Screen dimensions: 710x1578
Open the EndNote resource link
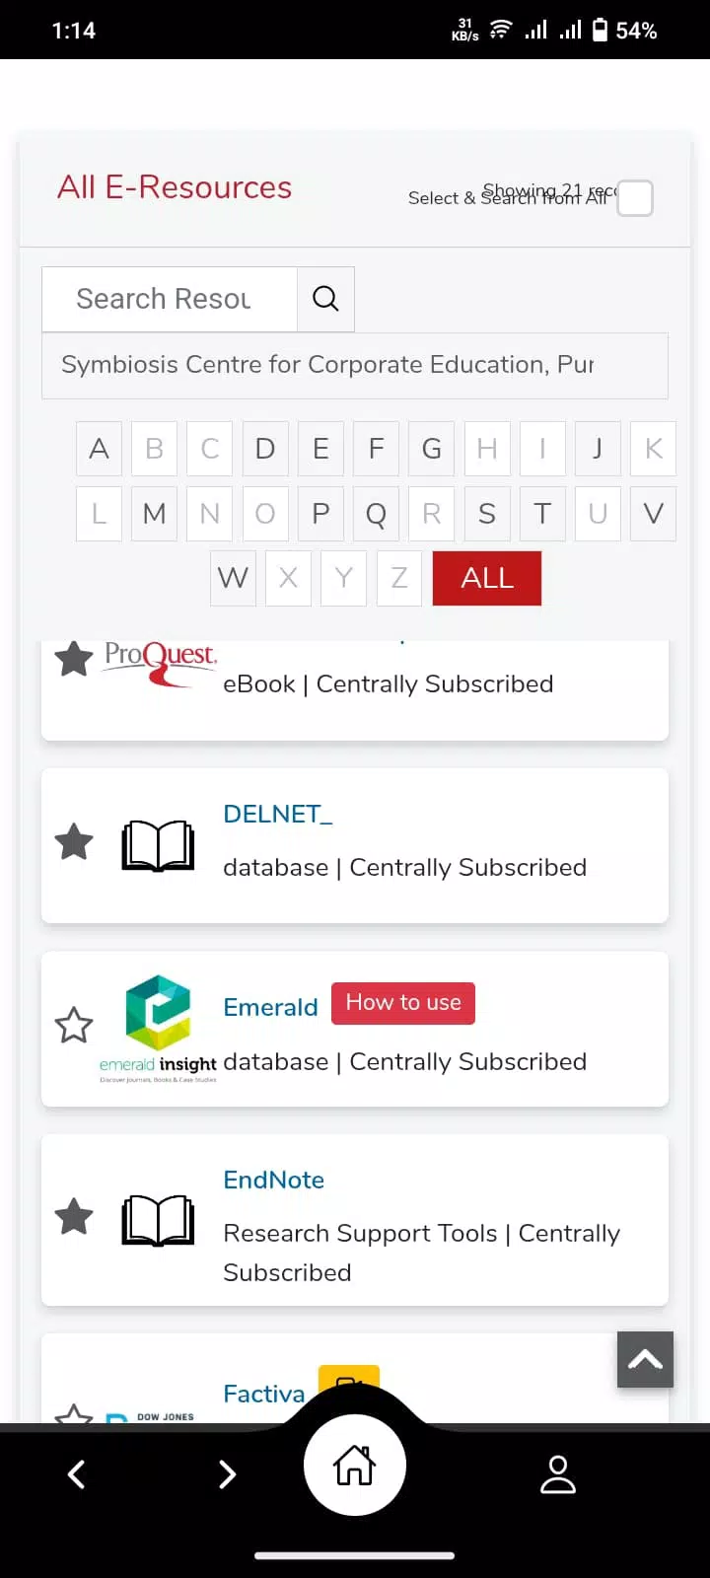coord(274,1180)
